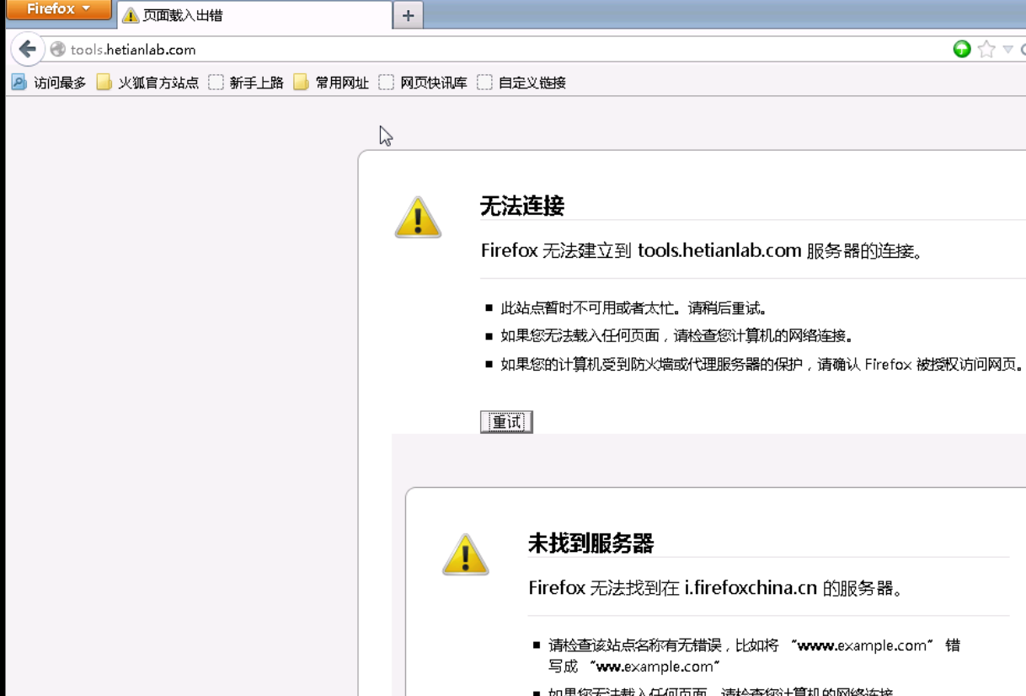
Task: Open the 自定义链接 bookmark
Action: (x=521, y=83)
